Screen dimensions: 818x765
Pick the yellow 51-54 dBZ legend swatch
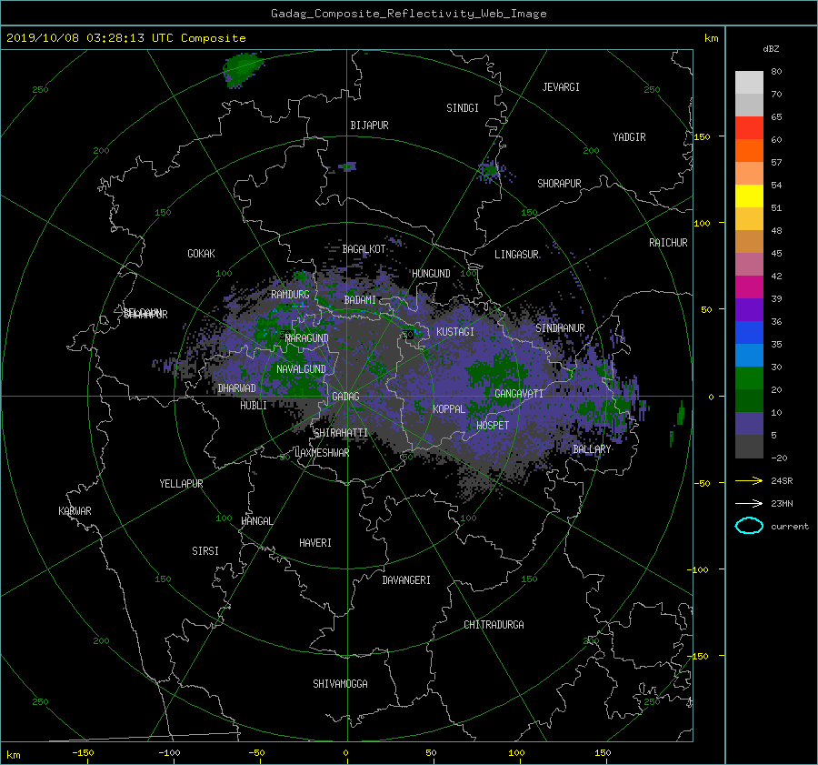(x=749, y=196)
